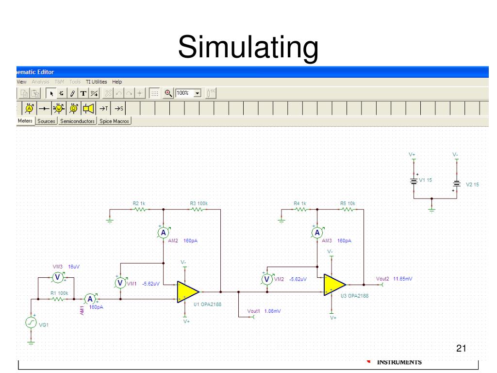497x373 pixels.
Task: Switch to the Sources tab
Action: point(46,121)
